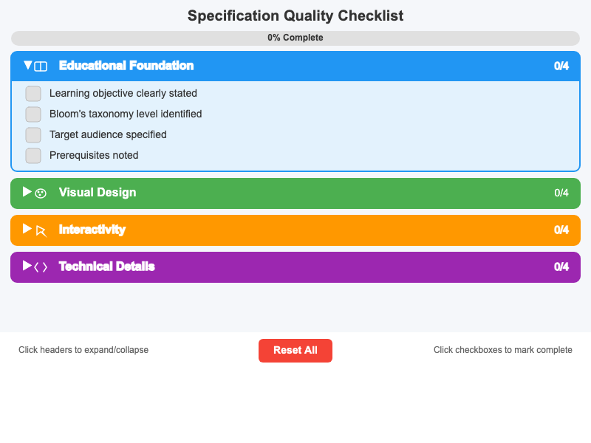This screenshot has width=591, height=443.
Task: Click the '0/4' counter on Educational Foundation
Action: point(561,66)
